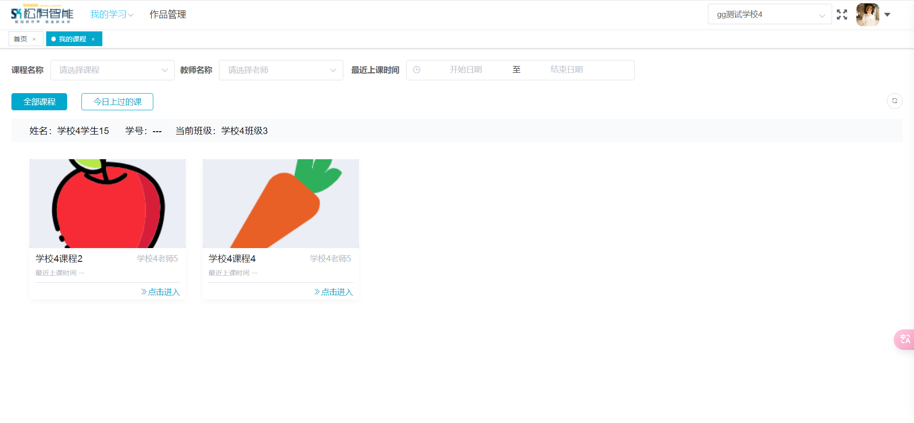Go to 作品管理 menu

[x=168, y=15]
